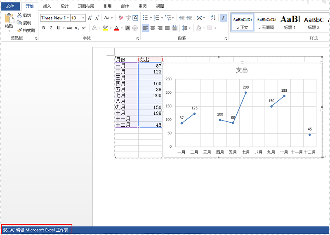Open the 文件 (File) menu
The height and width of the screenshot is (235, 330).
(x=10, y=6)
